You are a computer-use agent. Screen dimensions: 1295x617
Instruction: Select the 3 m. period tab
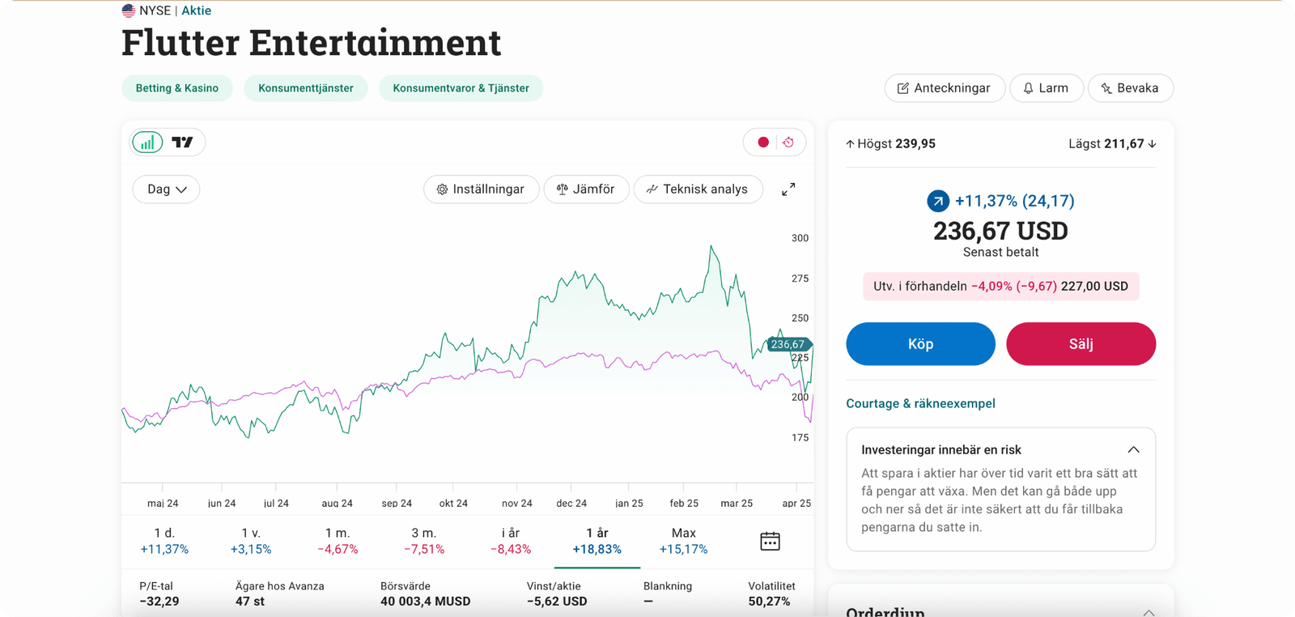pyautogui.click(x=424, y=541)
